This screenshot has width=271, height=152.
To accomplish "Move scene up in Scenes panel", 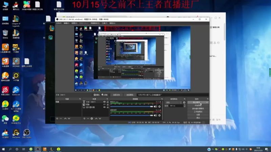I will click(65, 119).
